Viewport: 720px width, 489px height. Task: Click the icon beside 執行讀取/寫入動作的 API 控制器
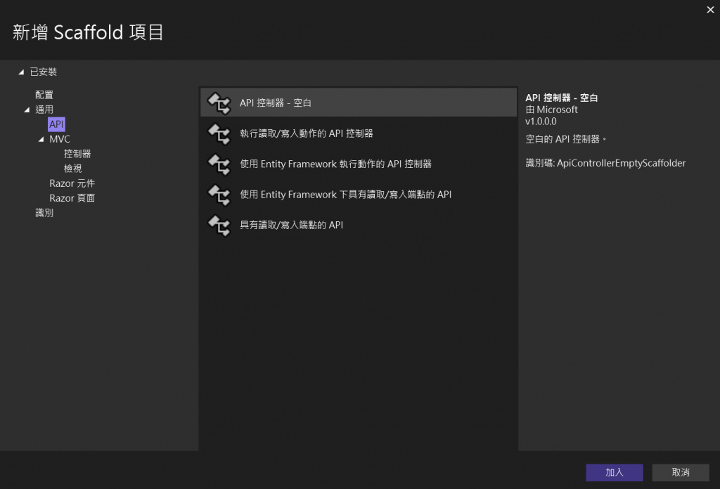click(x=219, y=133)
